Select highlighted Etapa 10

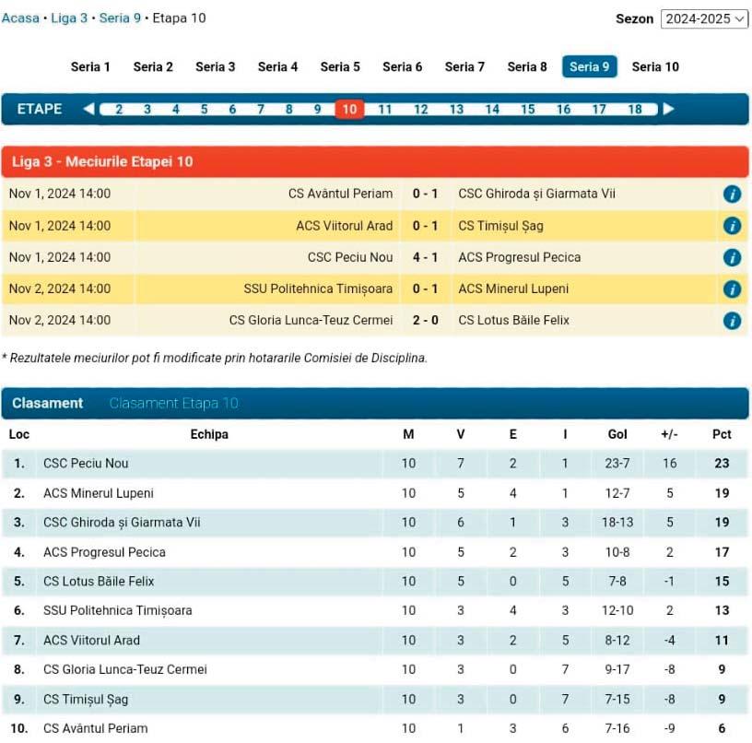(x=349, y=110)
